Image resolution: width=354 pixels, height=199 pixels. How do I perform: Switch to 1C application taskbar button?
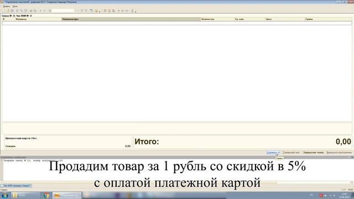67,195
